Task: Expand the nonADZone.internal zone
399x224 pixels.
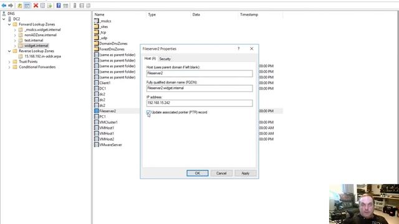Action: (15, 35)
